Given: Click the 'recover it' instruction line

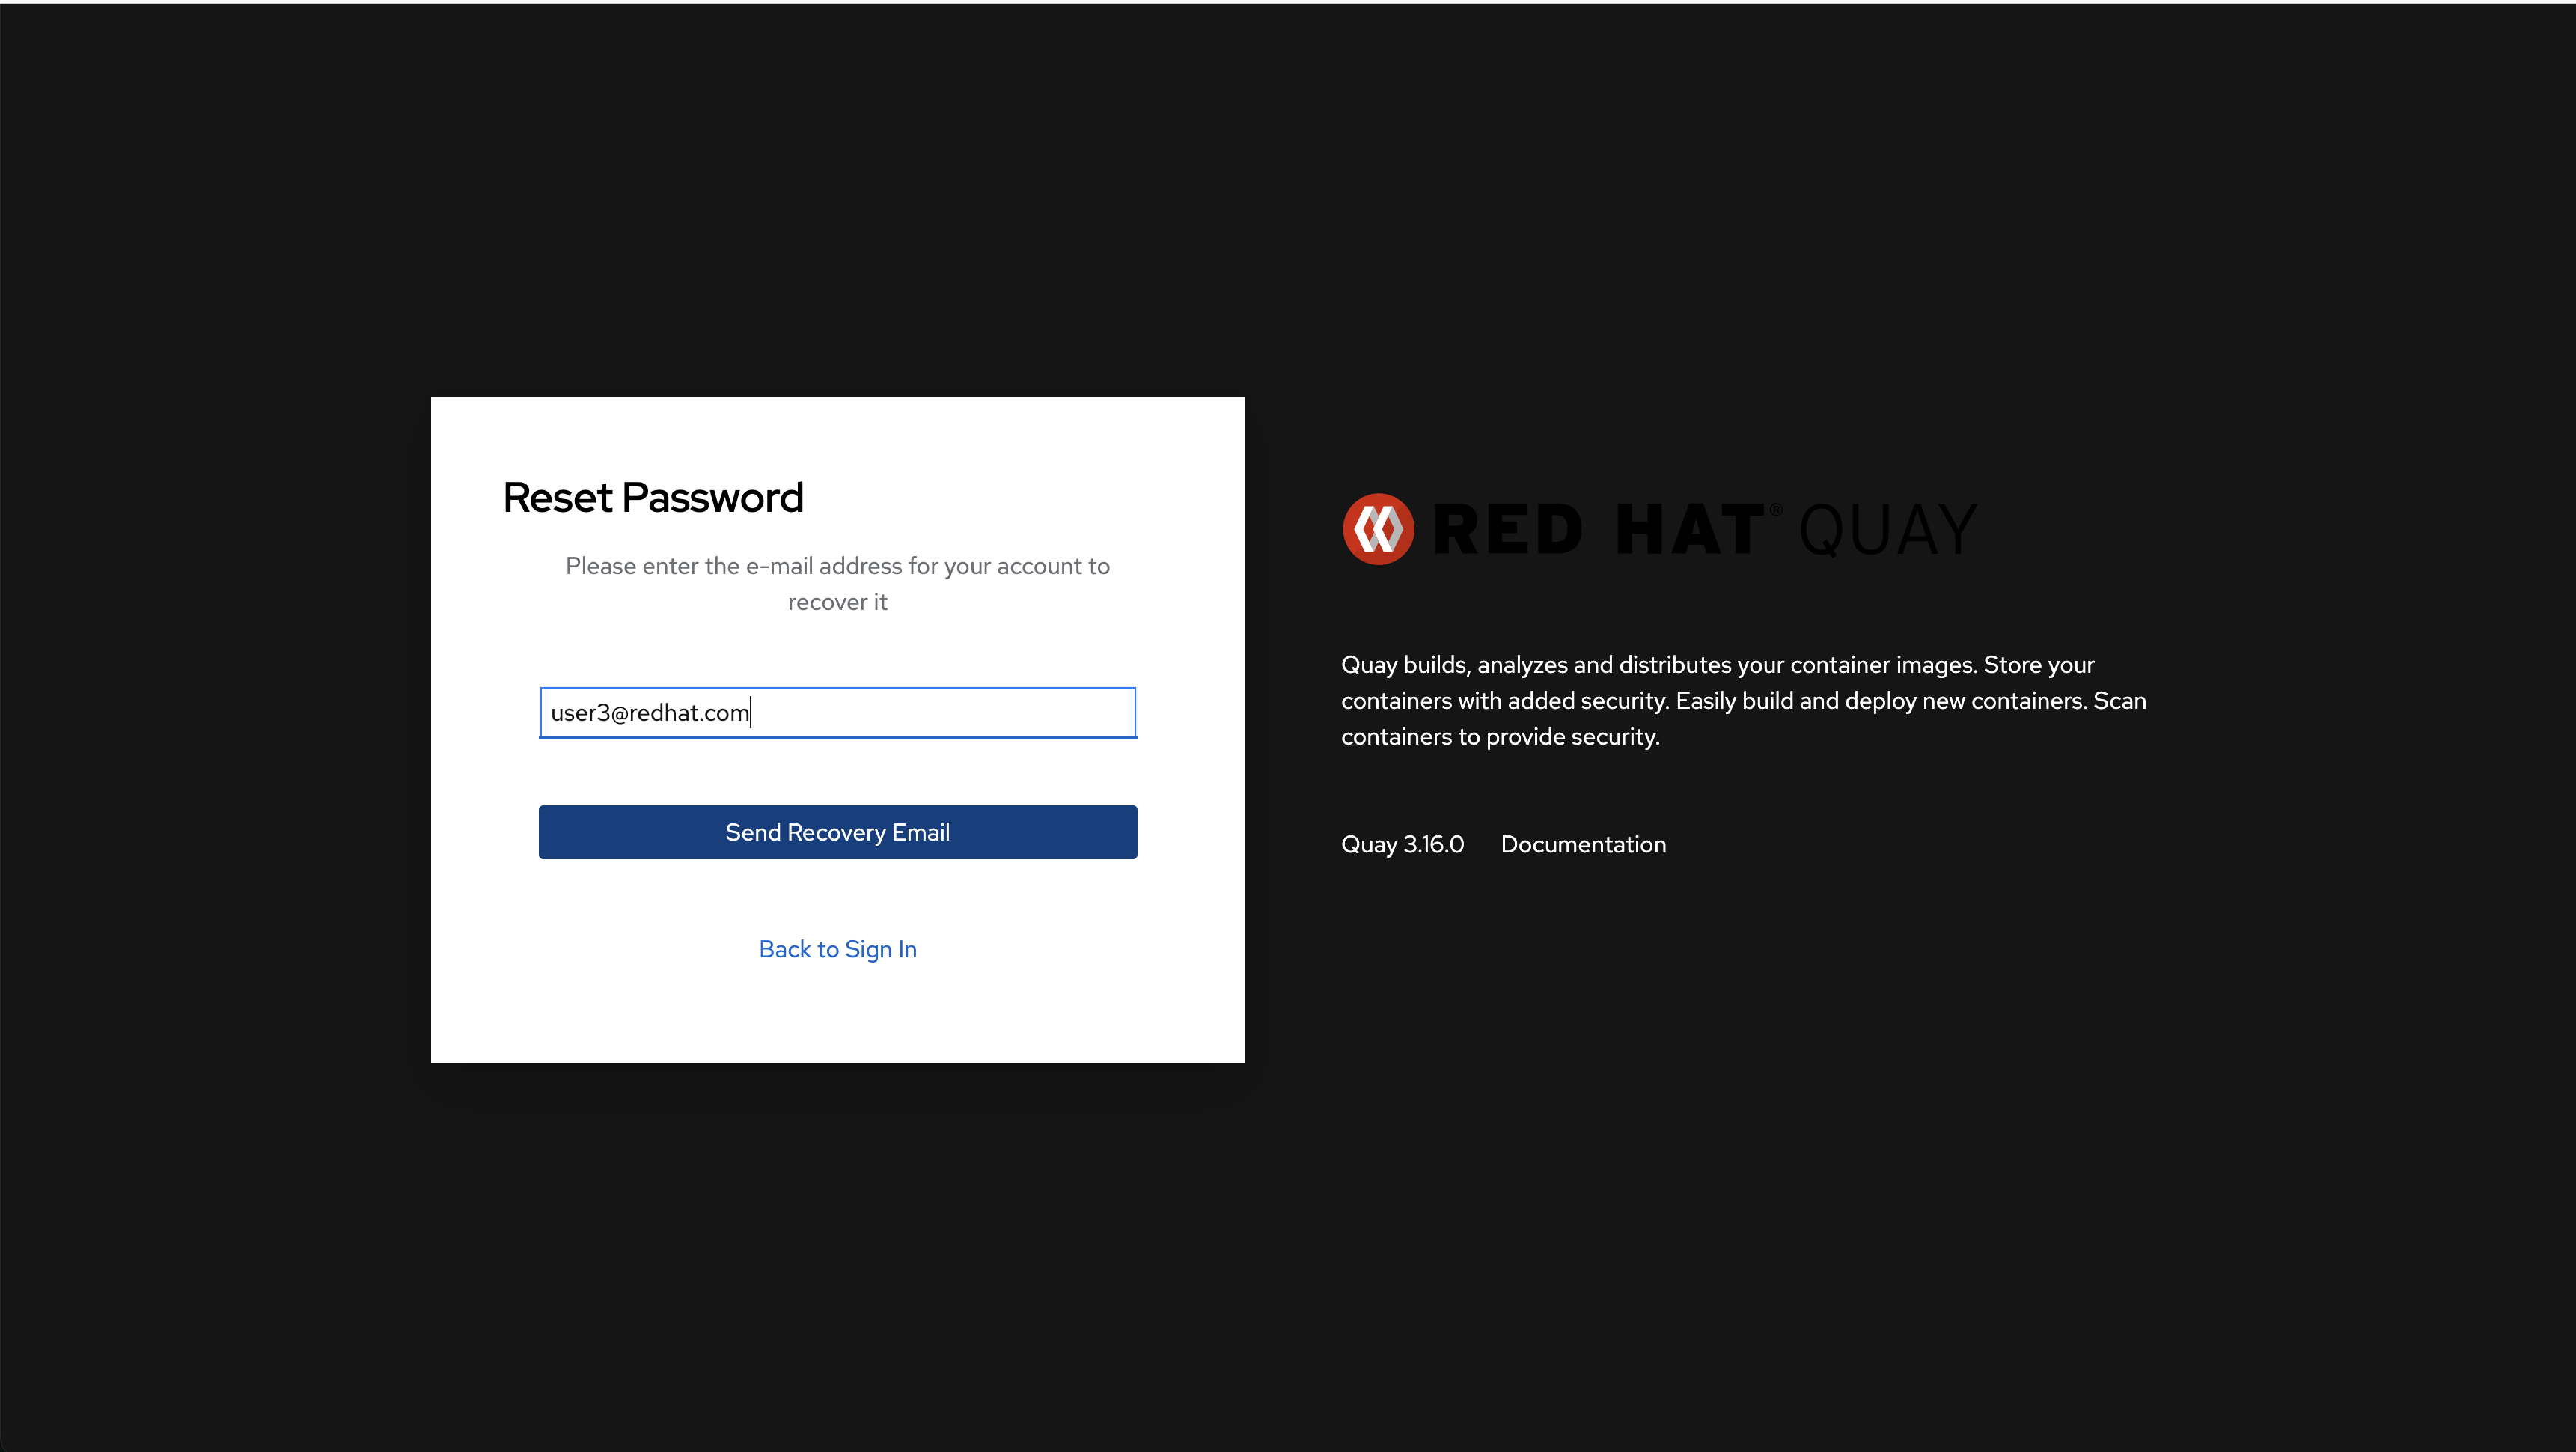Looking at the screenshot, I should tap(837, 602).
